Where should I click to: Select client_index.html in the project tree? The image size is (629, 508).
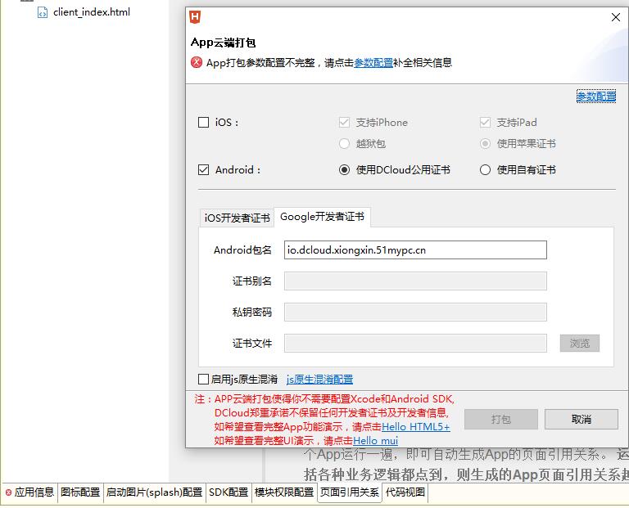[92, 12]
